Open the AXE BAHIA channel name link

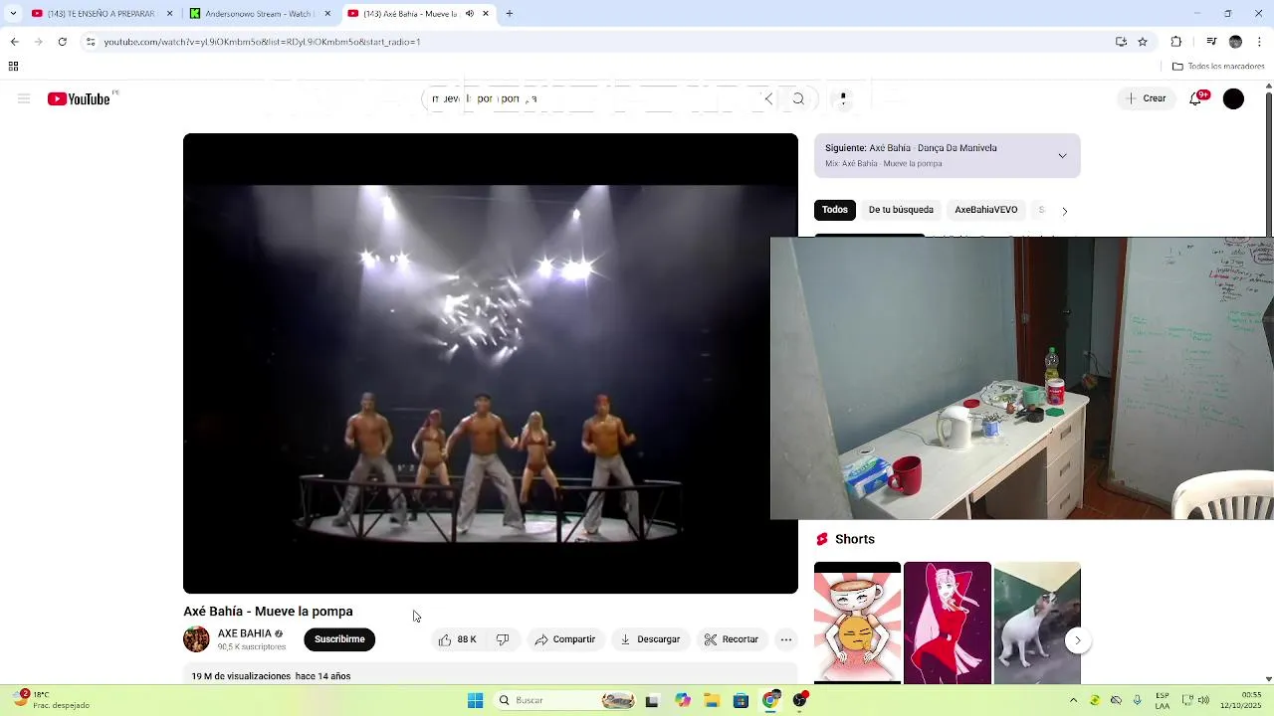pos(245,633)
